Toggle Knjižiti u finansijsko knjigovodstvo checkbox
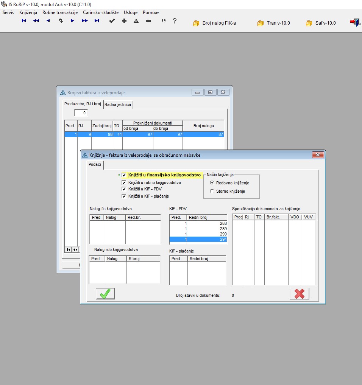Screen dimensions: 362x385 click(x=124, y=175)
